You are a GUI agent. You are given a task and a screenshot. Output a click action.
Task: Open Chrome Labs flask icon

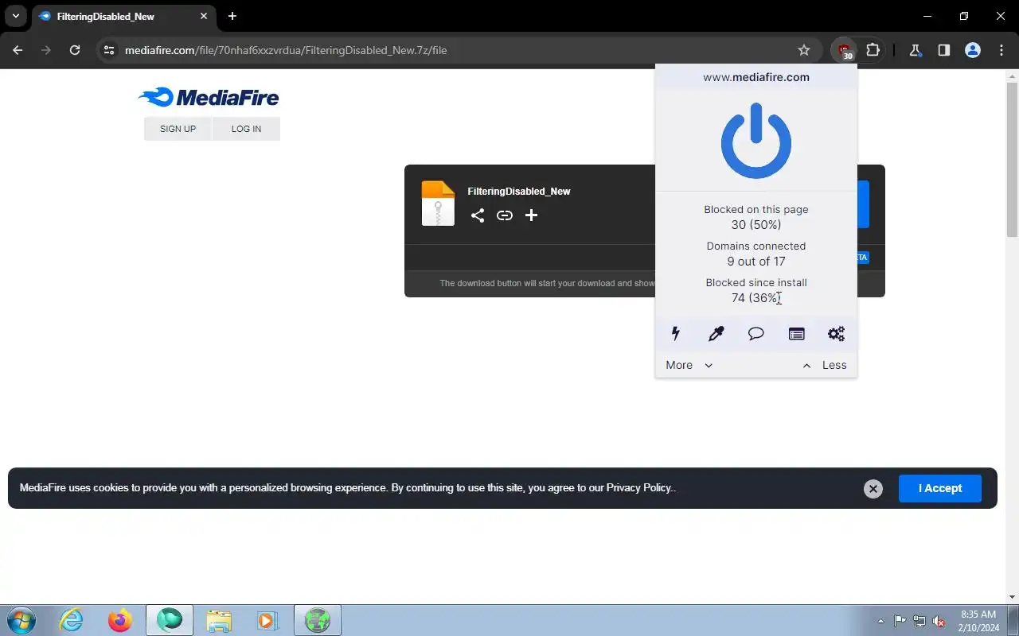tap(915, 50)
